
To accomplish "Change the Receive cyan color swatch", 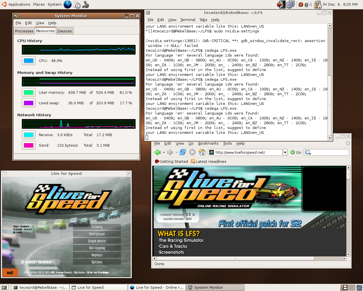I will 29,135.
